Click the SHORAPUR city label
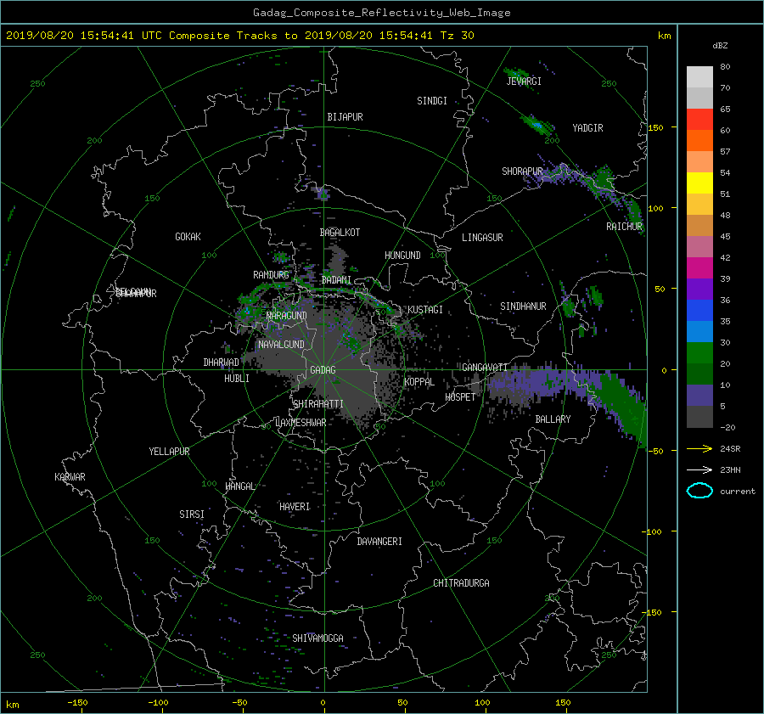 click(x=522, y=171)
